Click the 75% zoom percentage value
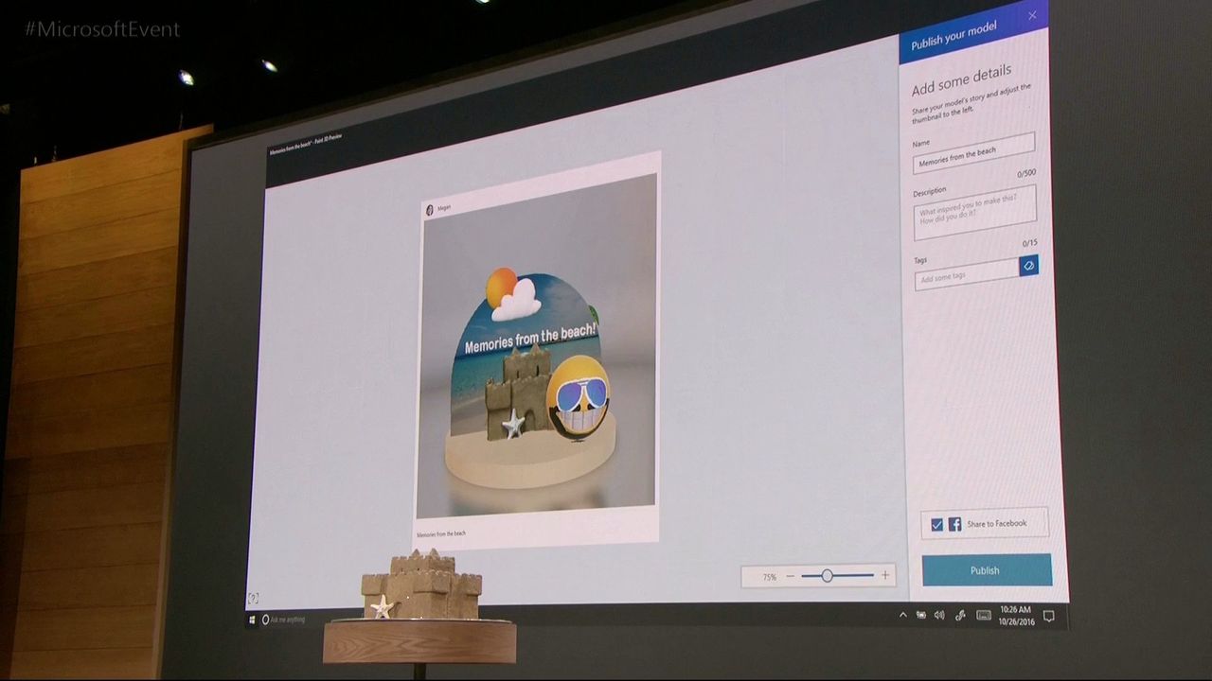Viewport: 1212px width, 681px height. [769, 576]
